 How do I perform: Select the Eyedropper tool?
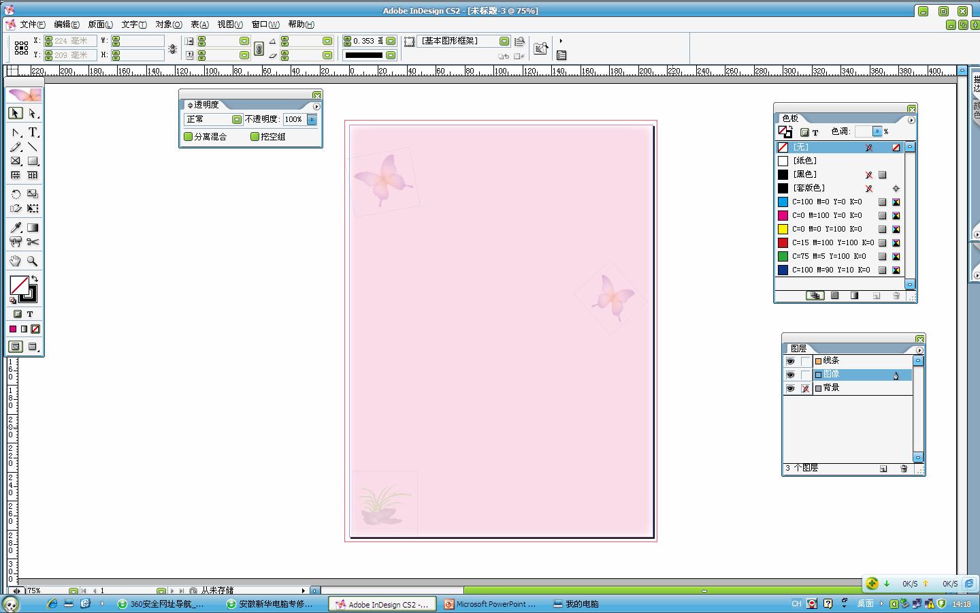tap(16, 227)
